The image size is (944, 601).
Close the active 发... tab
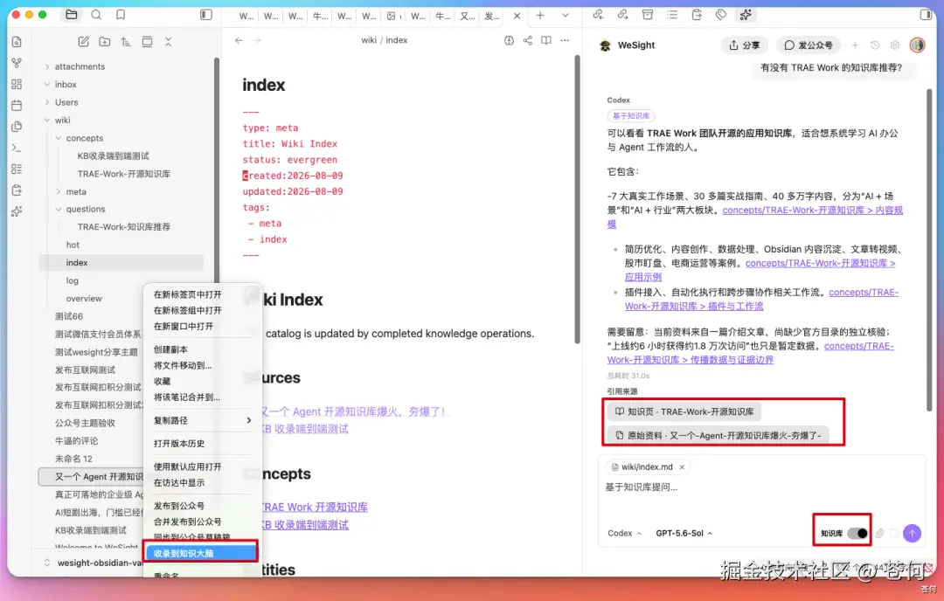517,16
